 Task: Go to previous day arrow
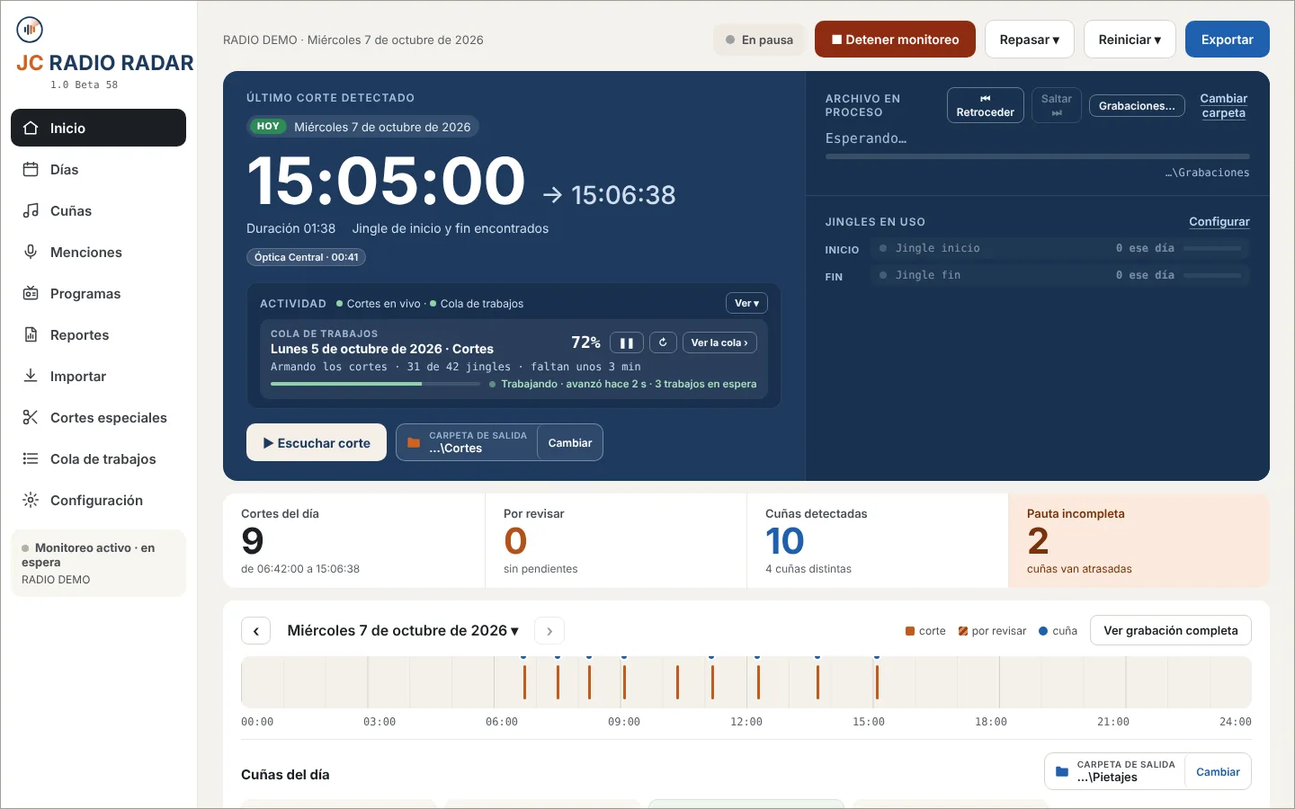[x=256, y=631]
